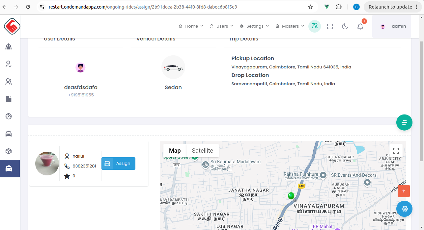The image size is (424, 230).
Task: Click the 3D box package sidebar icon
Action: point(9,151)
